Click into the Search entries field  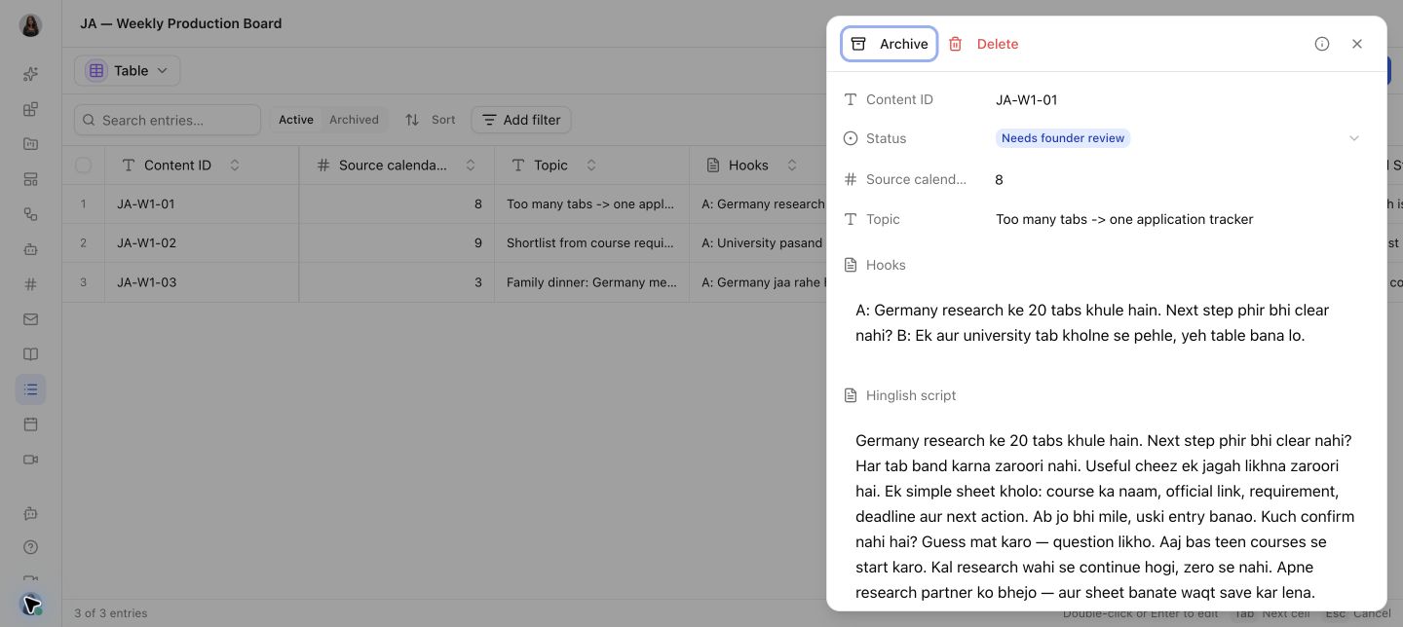click(x=168, y=120)
